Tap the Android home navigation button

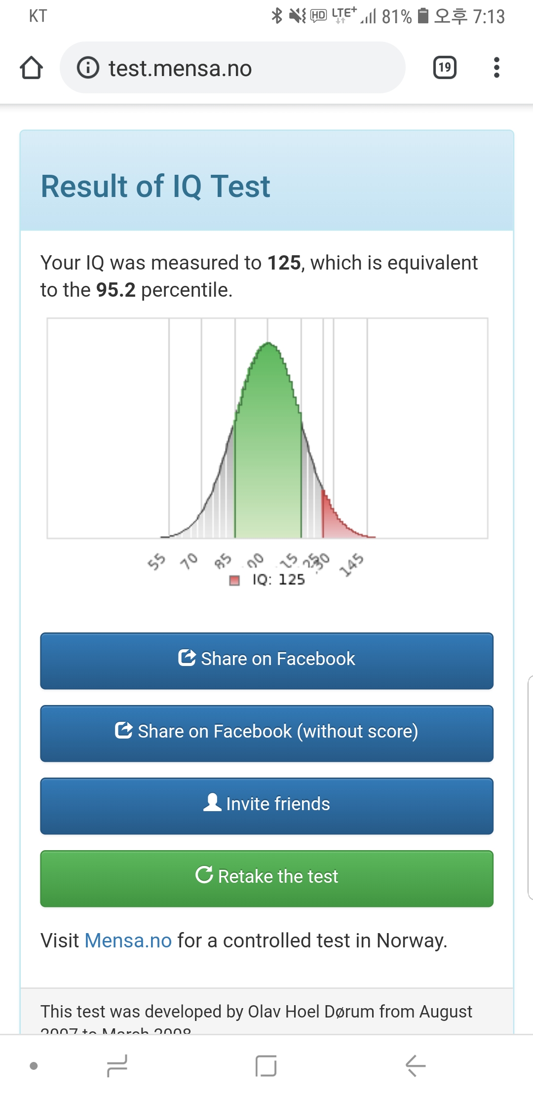coord(266,1065)
